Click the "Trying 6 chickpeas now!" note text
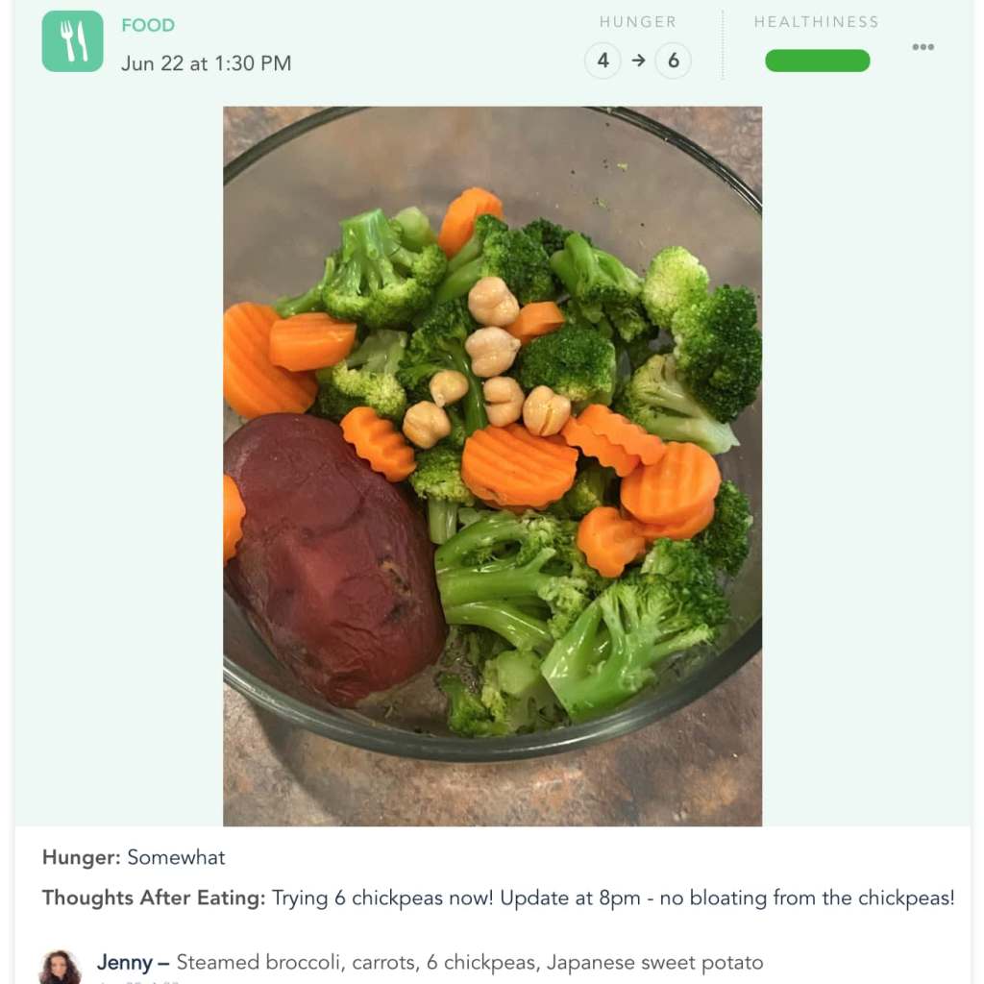984x984 pixels. (382, 898)
